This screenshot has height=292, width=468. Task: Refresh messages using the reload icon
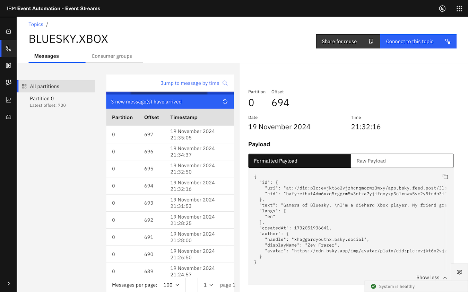click(x=225, y=102)
